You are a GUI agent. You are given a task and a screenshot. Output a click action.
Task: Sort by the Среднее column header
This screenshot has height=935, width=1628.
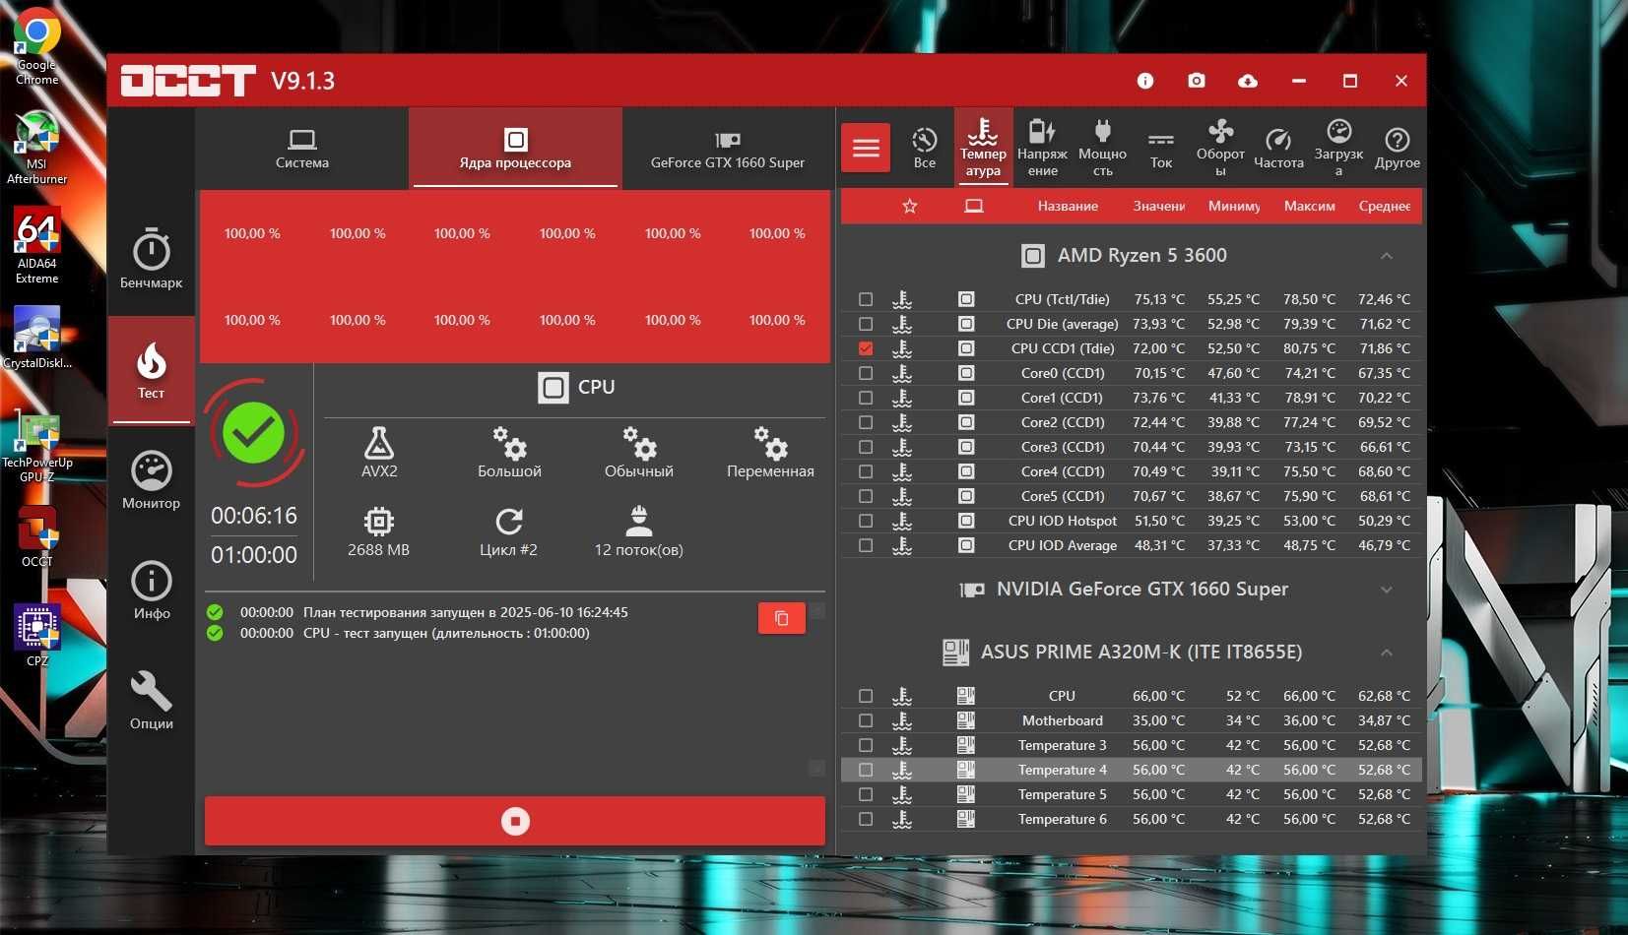pos(1385,206)
